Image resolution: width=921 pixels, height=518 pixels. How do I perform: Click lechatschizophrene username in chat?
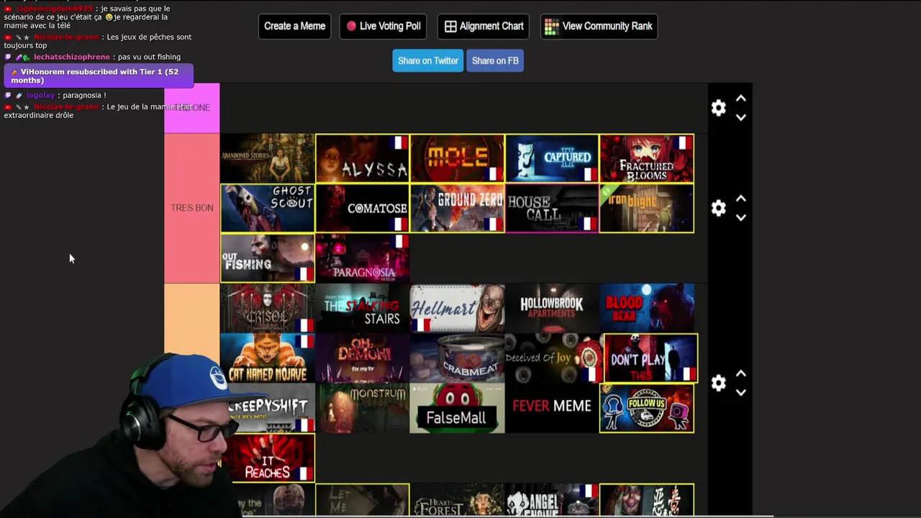click(72, 57)
